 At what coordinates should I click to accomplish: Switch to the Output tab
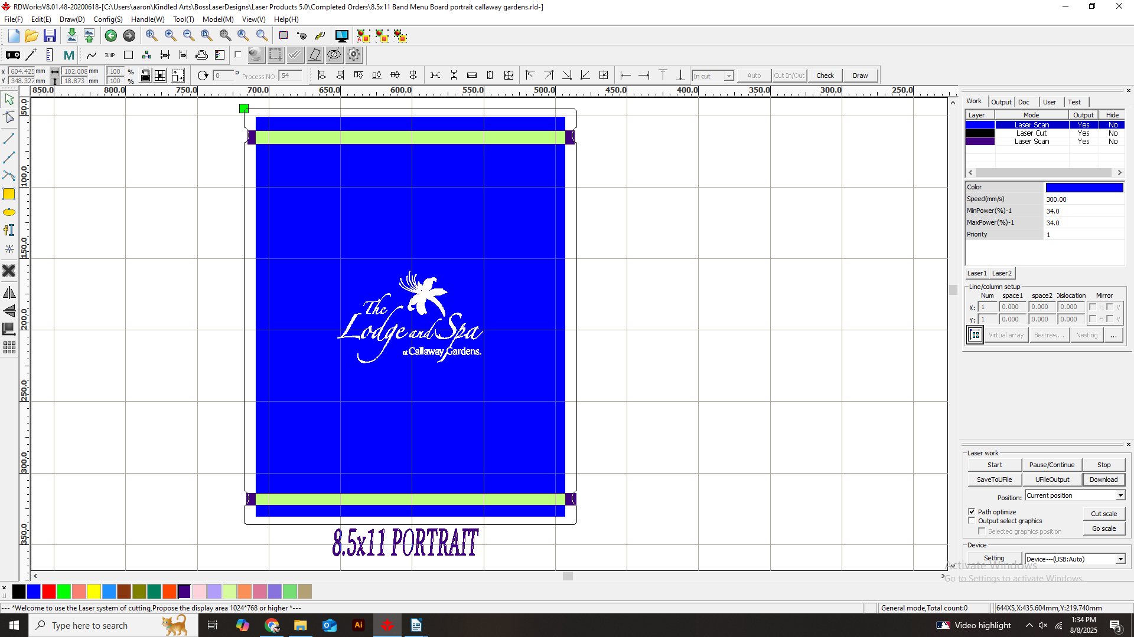pos(1001,102)
